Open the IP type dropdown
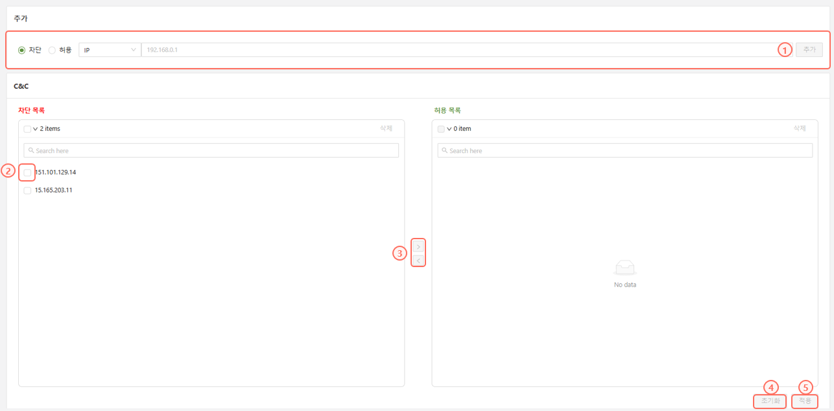This screenshot has height=411, width=834. coord(110,50)
